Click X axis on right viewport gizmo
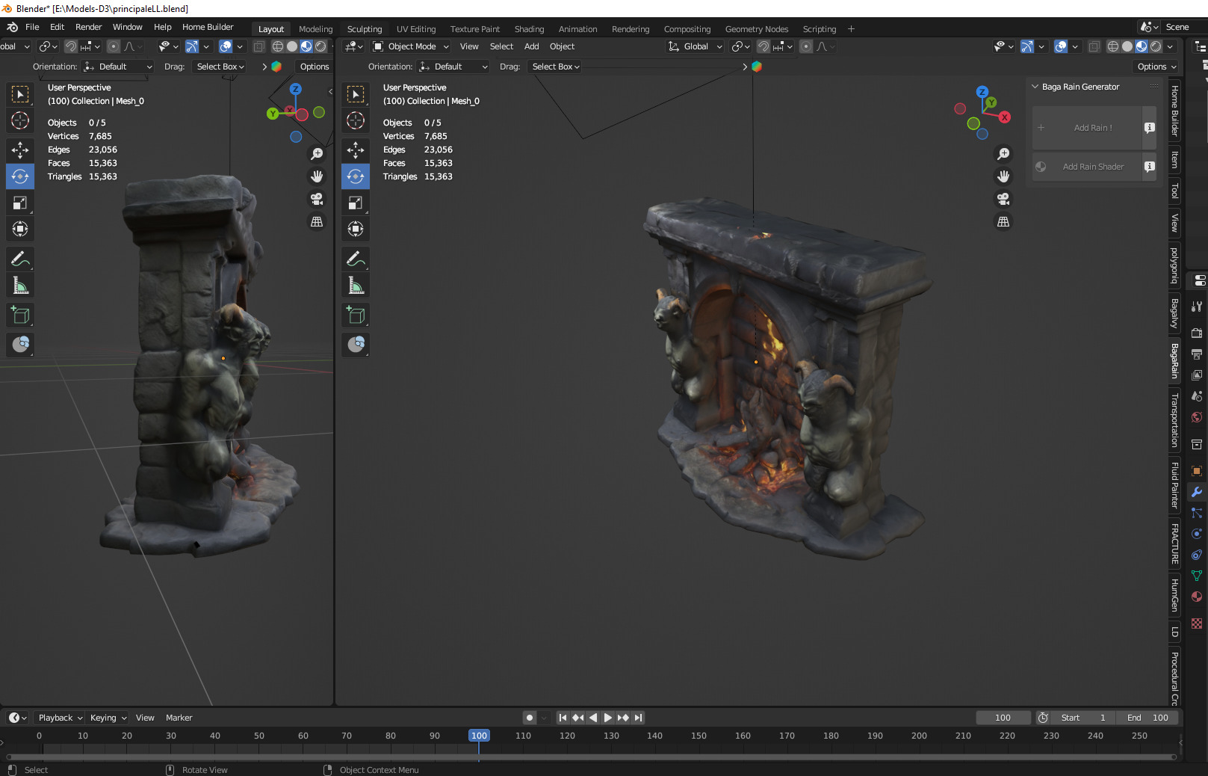The height and width of the screenshot is (776, 1208). click(x=1005, y=117)
